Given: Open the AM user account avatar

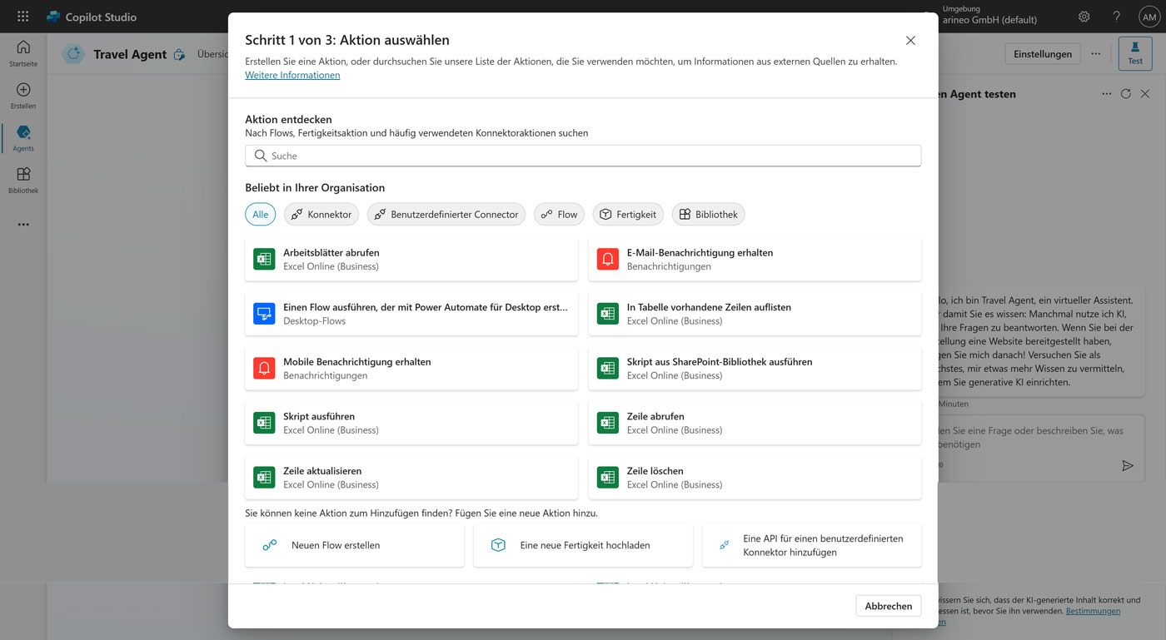Looking at the screenshot, I should [x=1149, y=17].
